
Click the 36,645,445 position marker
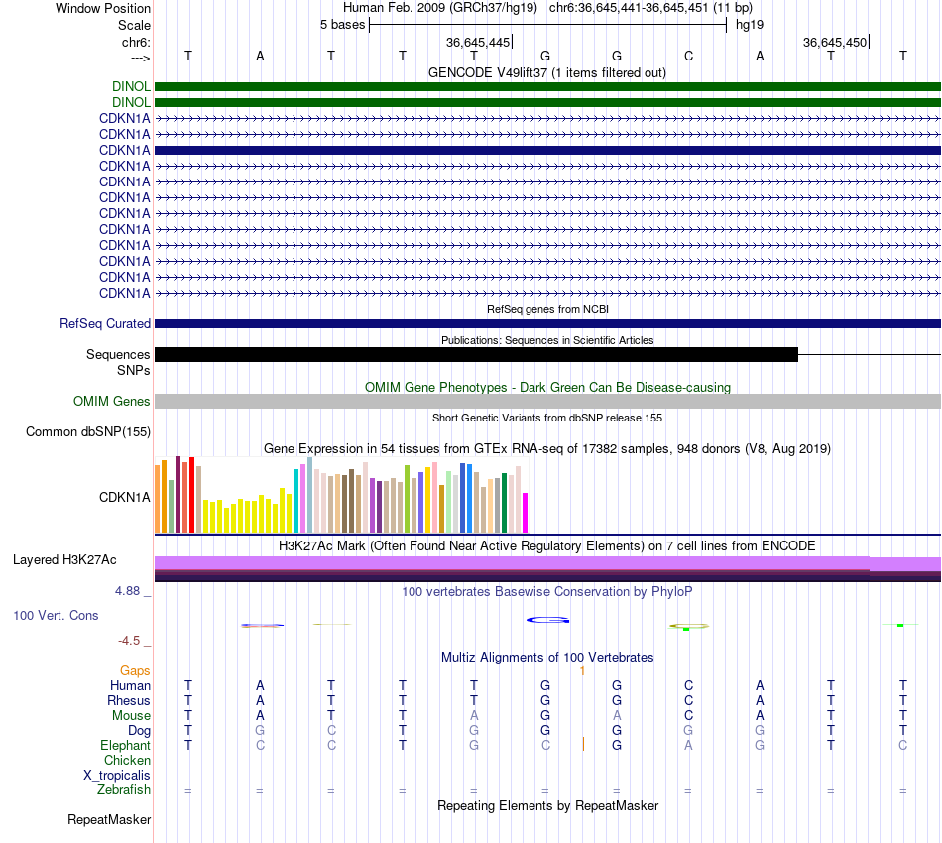click(x=478, y=42)
